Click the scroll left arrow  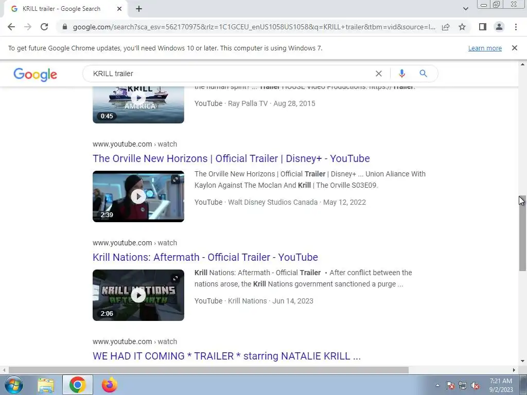click(x=4, y=370)
